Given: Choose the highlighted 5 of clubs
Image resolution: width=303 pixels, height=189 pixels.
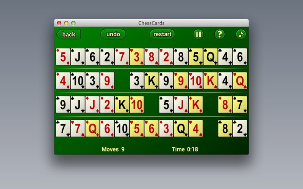Looking at the screenshot, I should (195, 57).
